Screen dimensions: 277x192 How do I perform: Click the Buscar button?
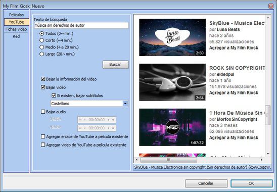pyautogui.click(x=116, y=65)
